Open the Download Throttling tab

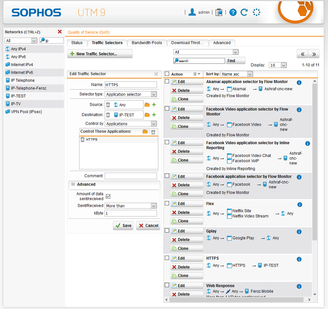point(188,43)
